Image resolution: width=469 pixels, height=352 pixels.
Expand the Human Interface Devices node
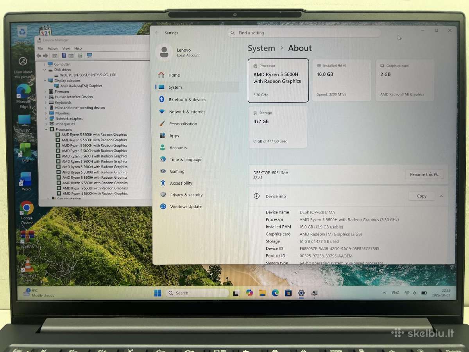[45, 97]
